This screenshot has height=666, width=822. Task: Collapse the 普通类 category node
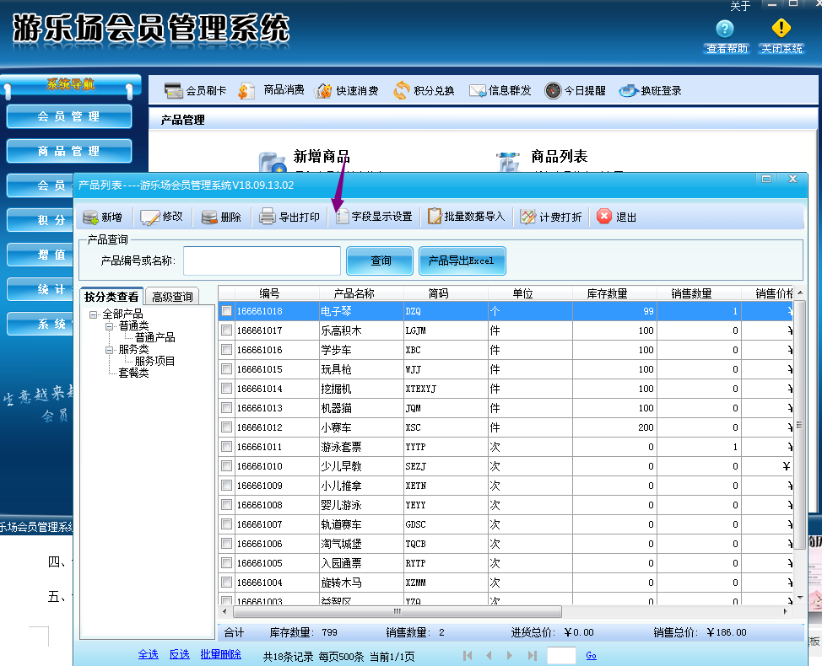pyautogui.click(x=109, y=325)
